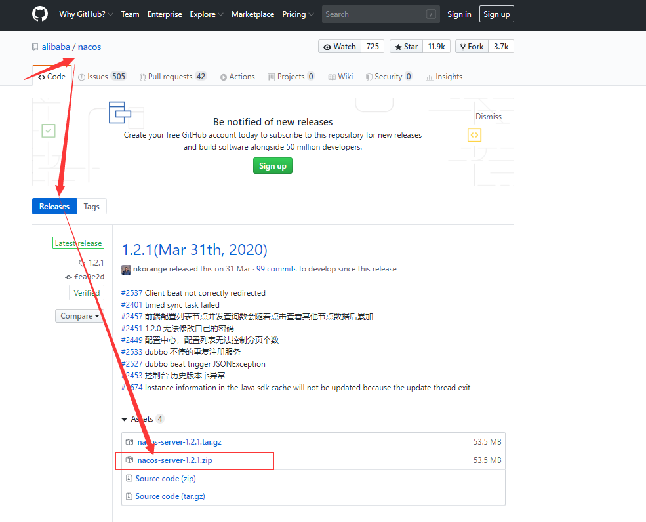Screen dimensions: 646x522
Task: Click the package icon beside nacos-server-1.2.1.zip
Action: 129,460
